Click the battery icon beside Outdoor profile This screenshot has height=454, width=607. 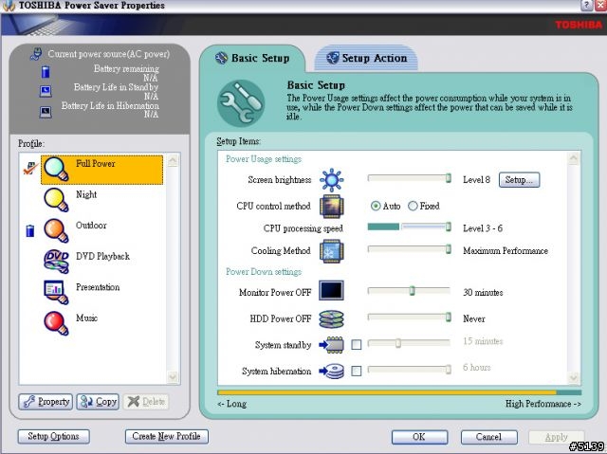29,230
